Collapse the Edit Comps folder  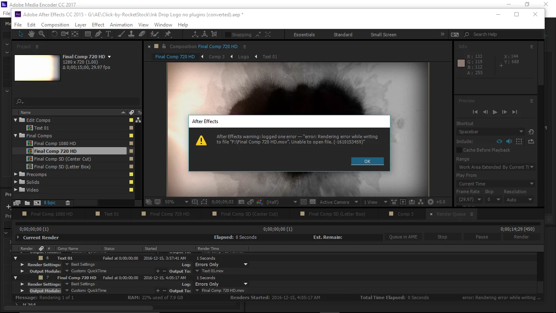click(16, 120)
